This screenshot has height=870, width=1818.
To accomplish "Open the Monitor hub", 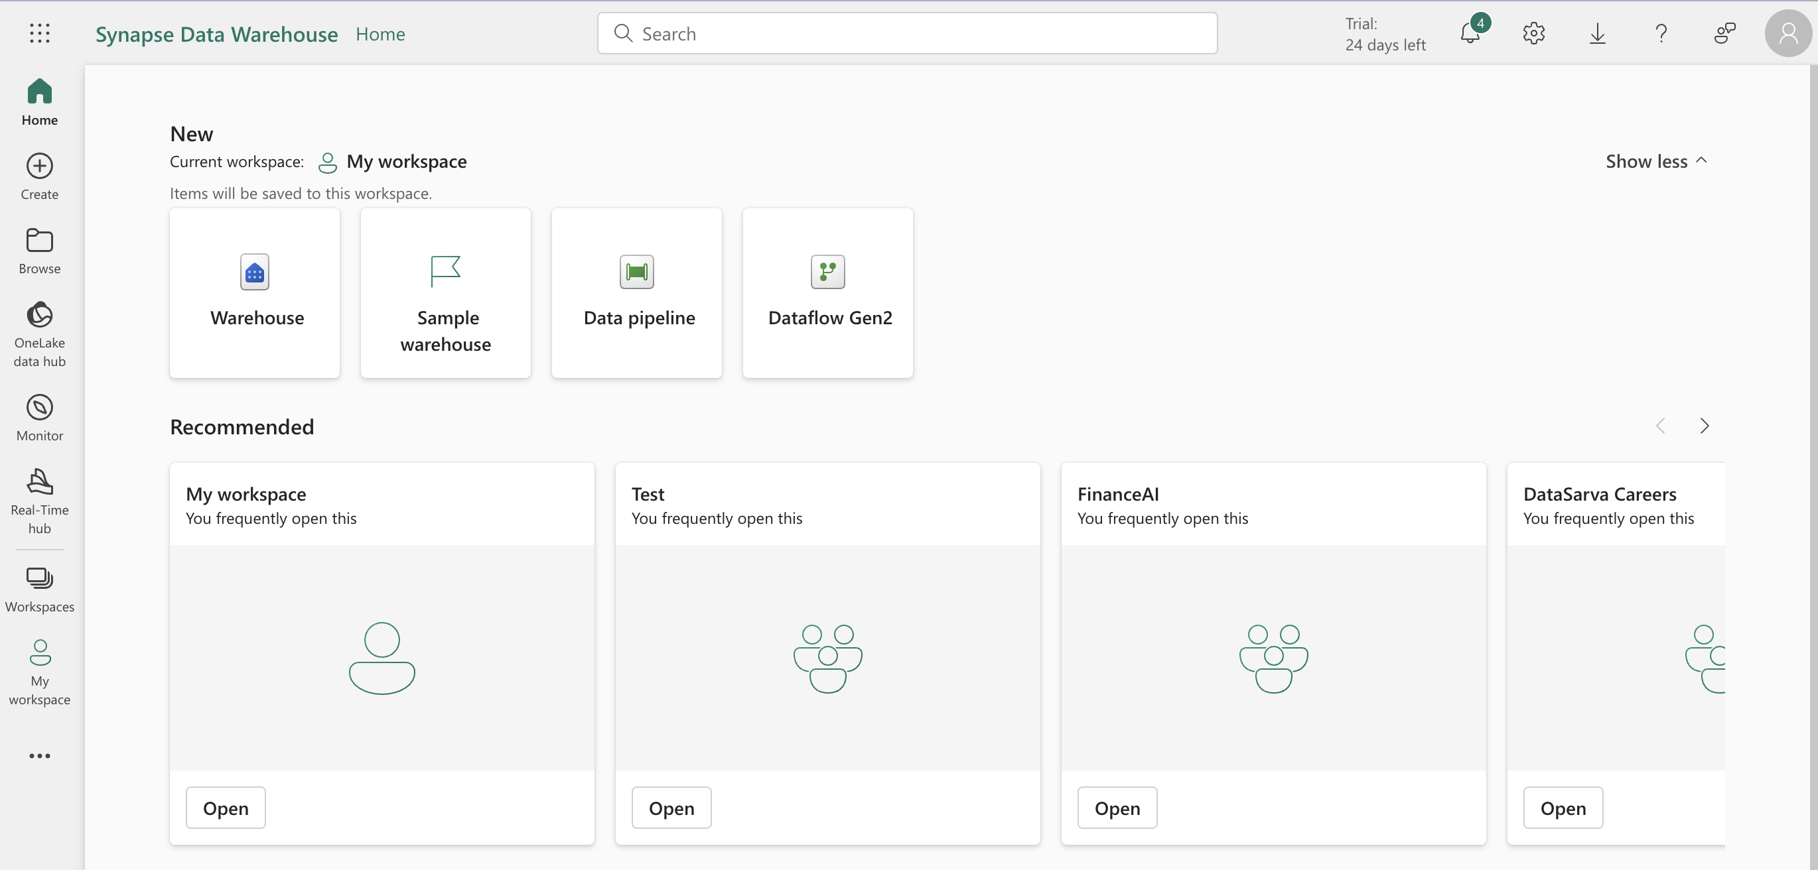I will click(x=40, y=418).
